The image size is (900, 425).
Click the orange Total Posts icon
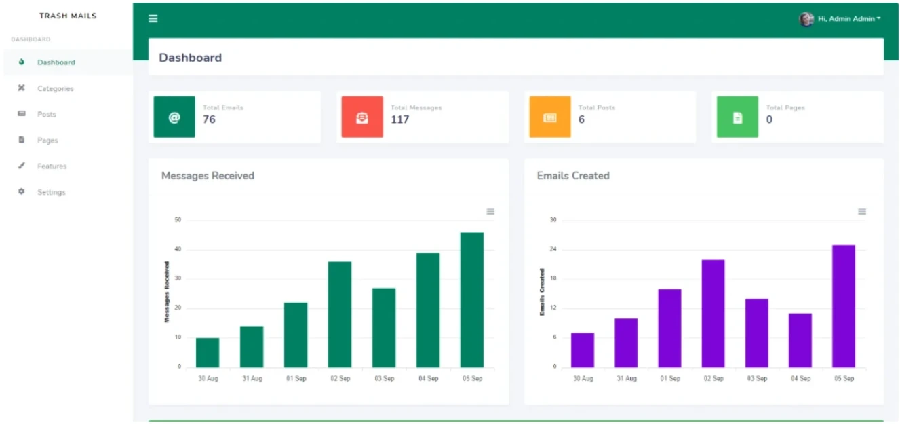[x=549, y=117]
